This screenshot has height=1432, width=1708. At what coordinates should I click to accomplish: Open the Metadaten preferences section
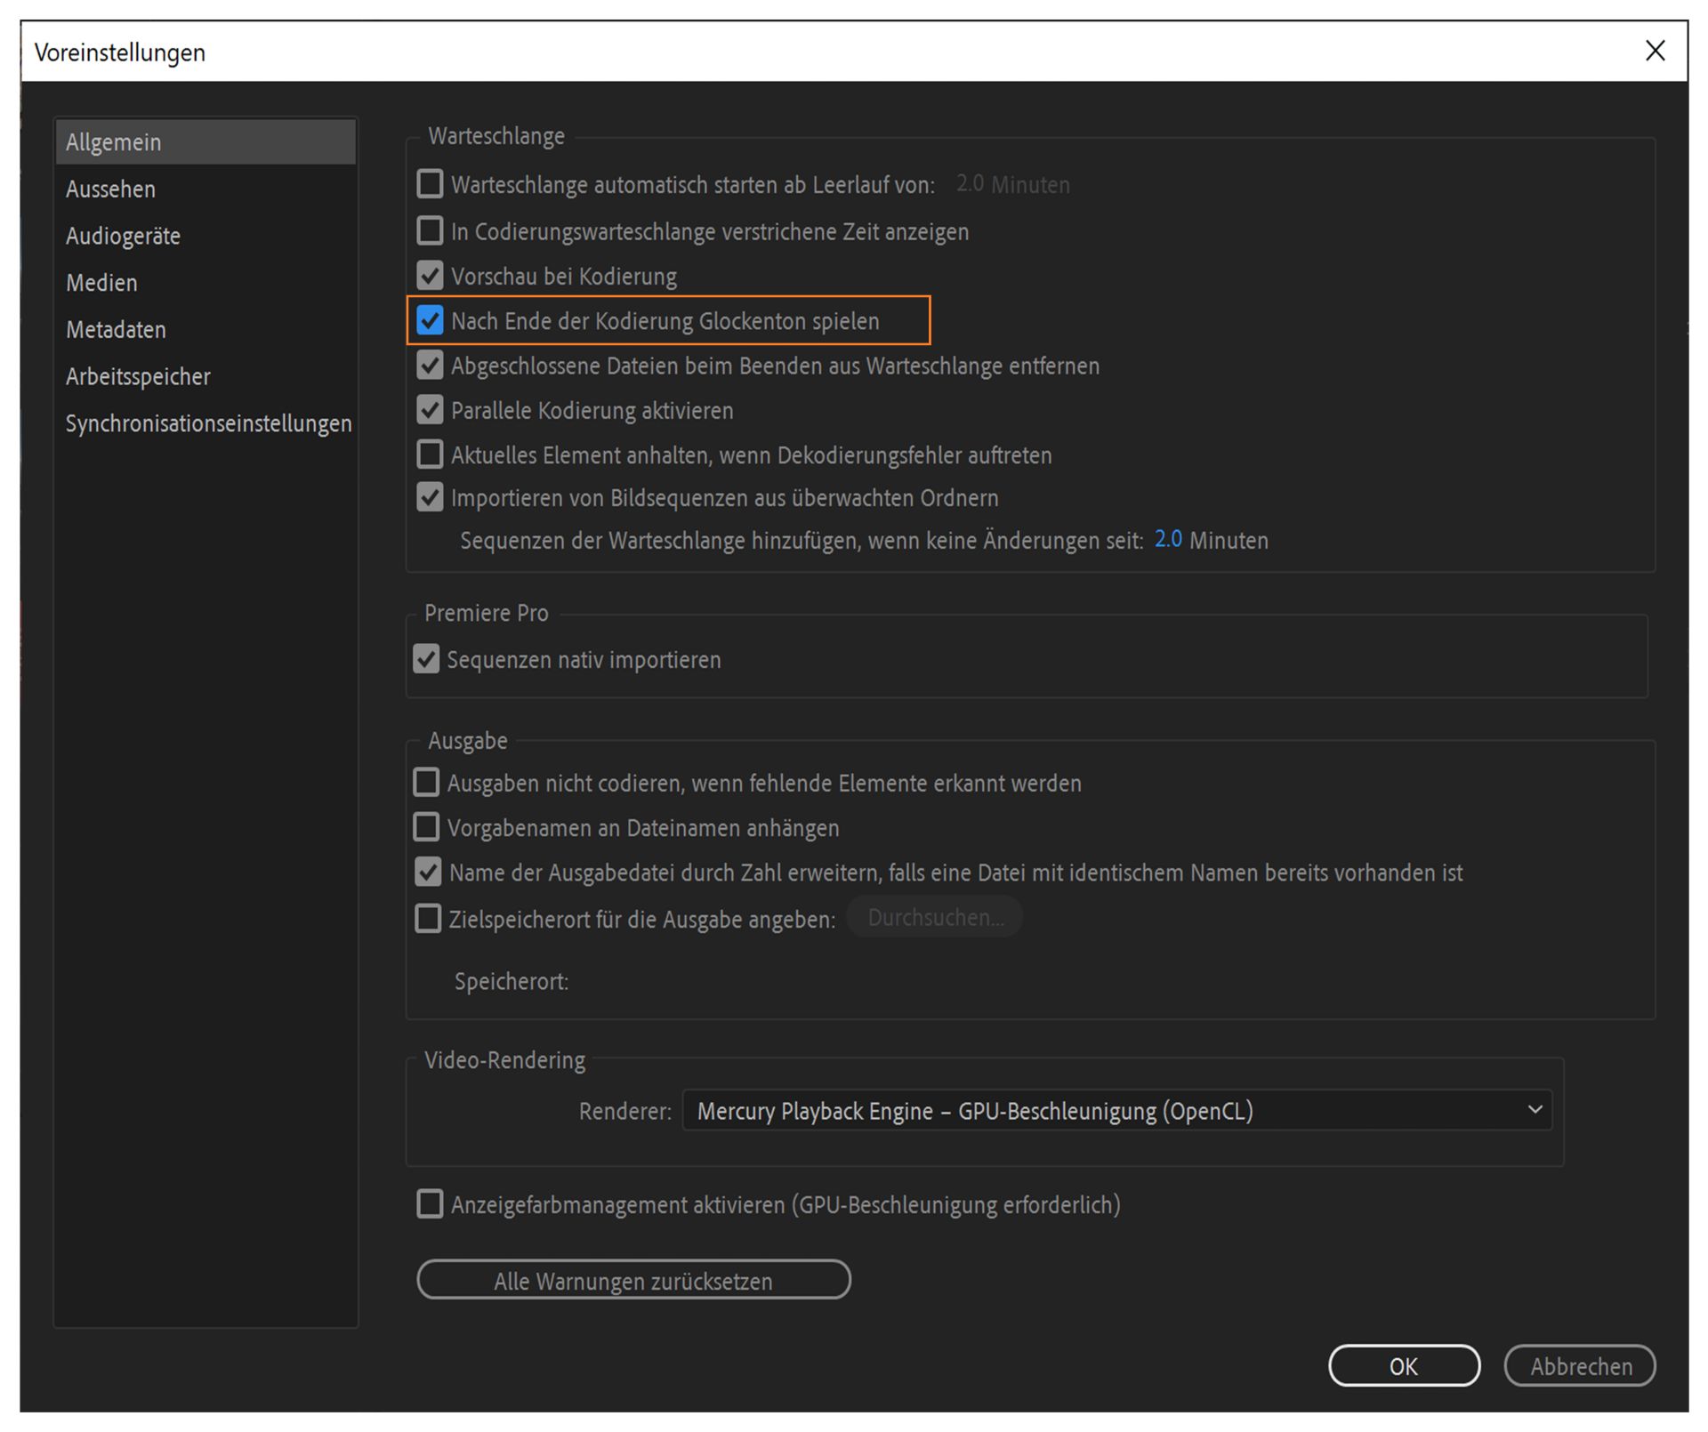116,330
